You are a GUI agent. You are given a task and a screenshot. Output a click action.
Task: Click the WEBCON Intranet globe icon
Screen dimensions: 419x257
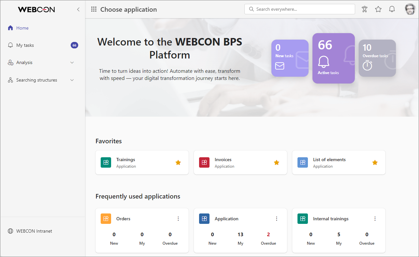pyautogui.click(x=10, y=231)
